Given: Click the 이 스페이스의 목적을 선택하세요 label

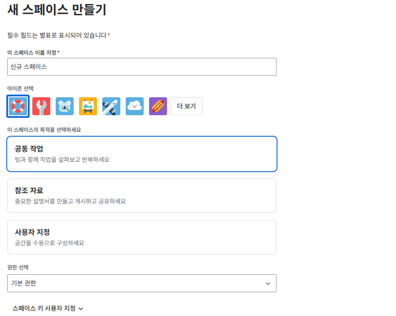Looking at the screenshot, I should (x=44, y=130).
